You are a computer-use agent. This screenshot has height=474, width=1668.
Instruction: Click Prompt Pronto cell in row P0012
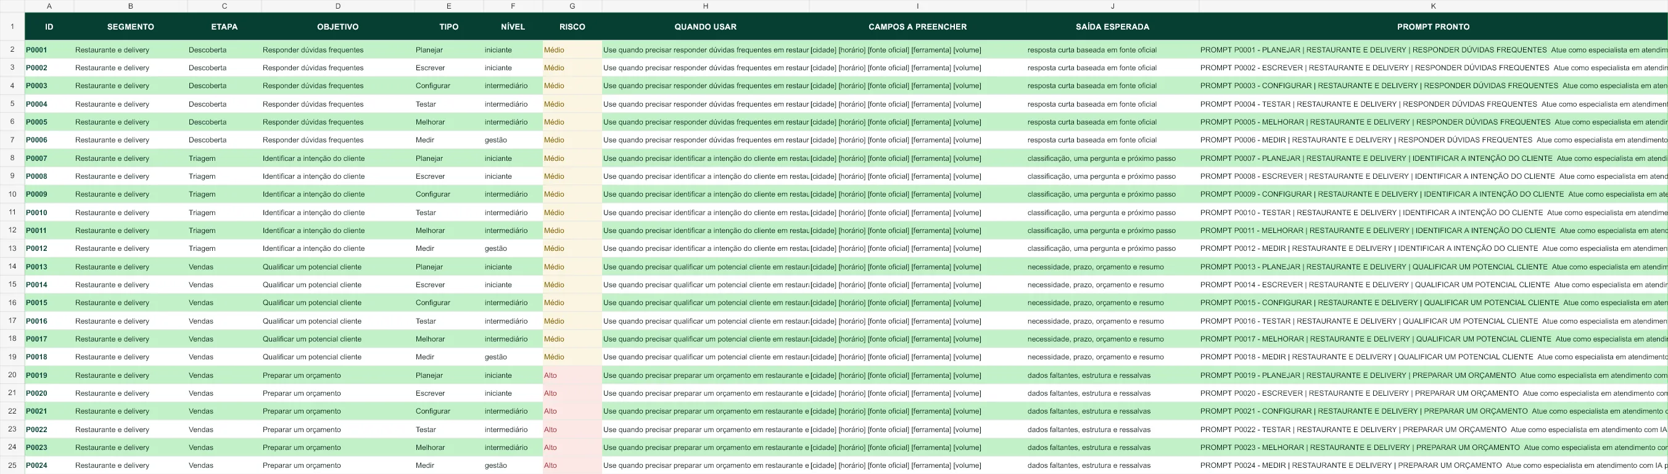click(1433, 248)
